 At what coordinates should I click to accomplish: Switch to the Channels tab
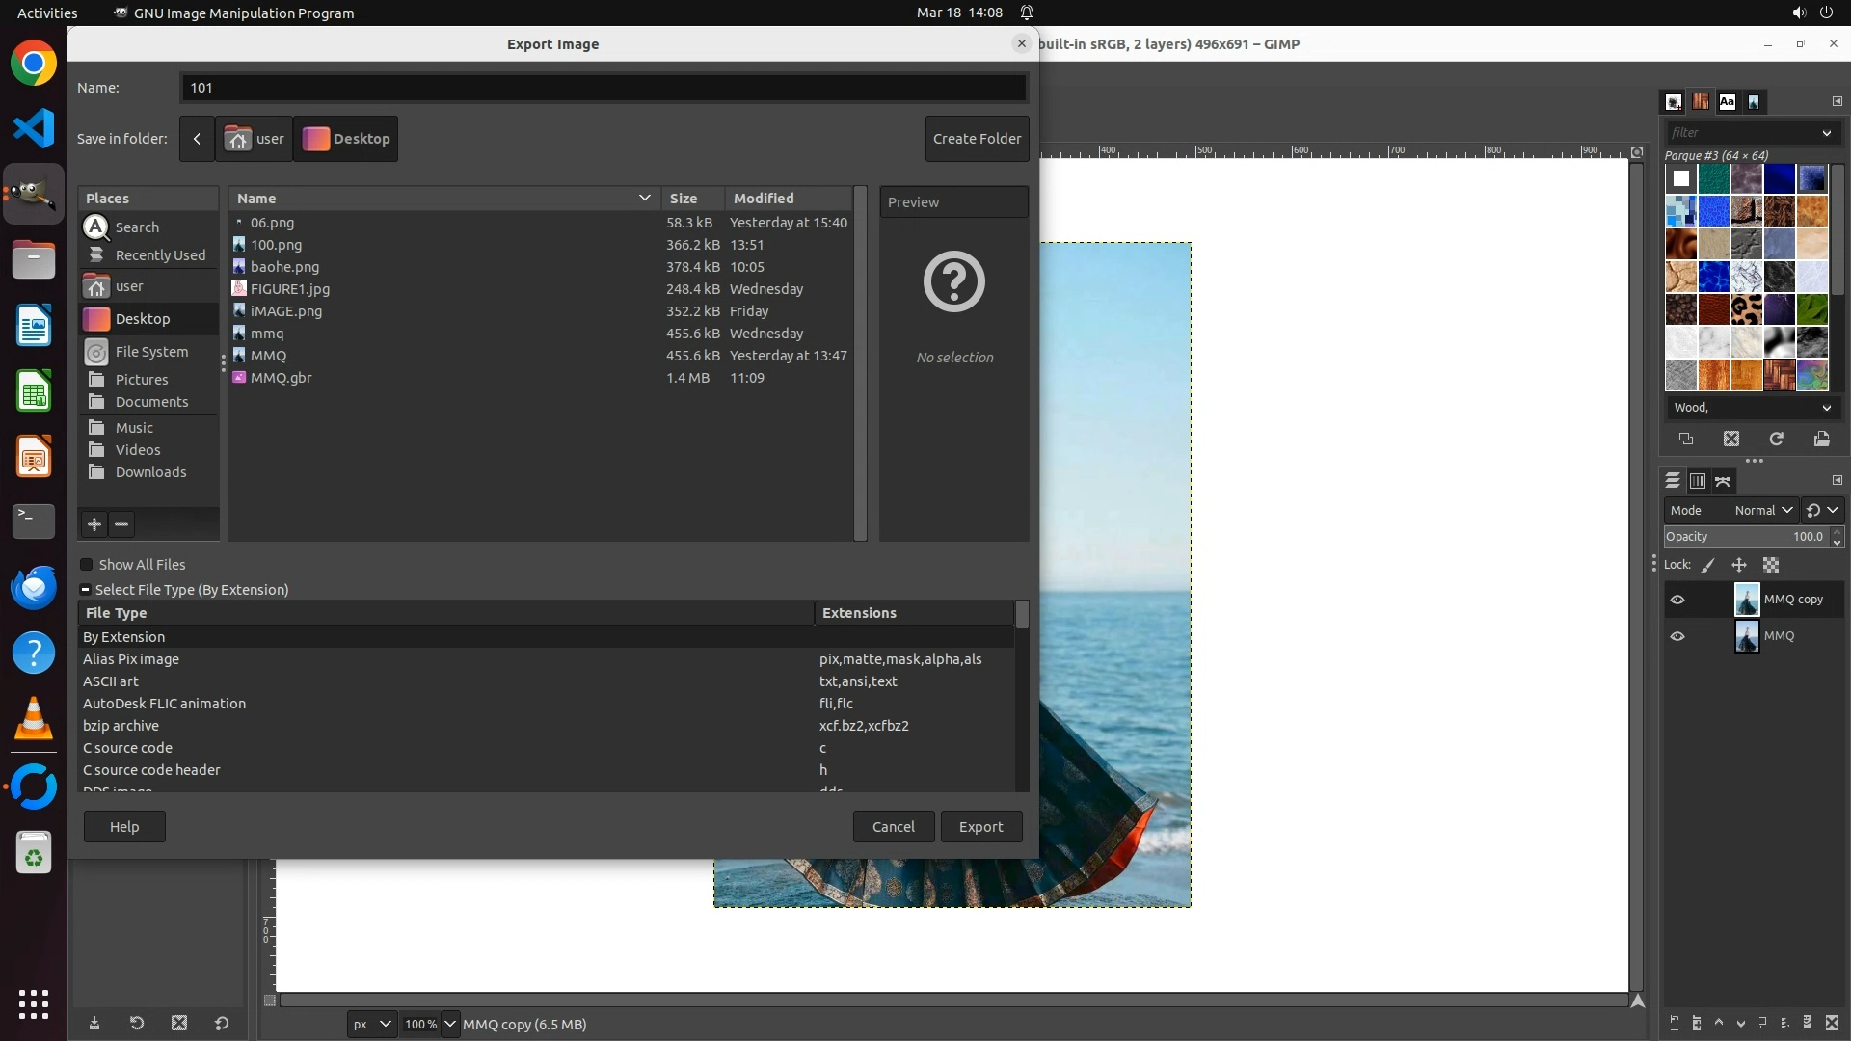1698,481
